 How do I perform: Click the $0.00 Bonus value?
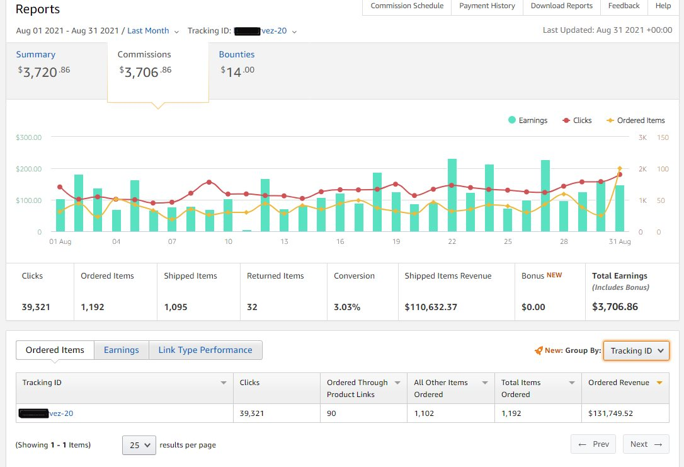pos(533,308)
